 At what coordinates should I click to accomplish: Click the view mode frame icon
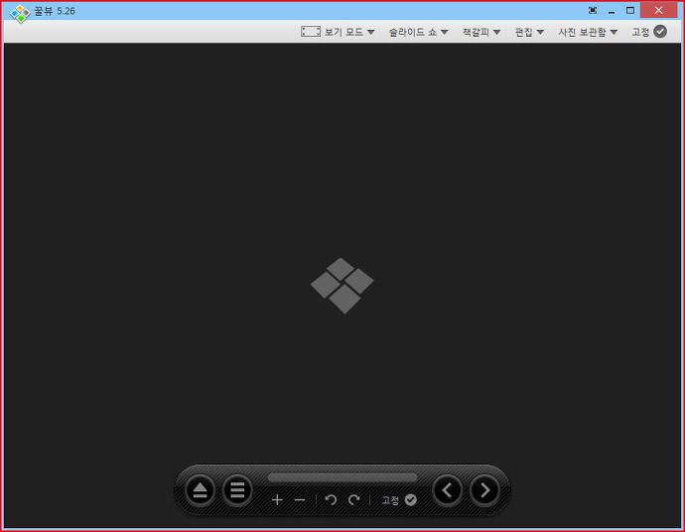coord(311,32)
